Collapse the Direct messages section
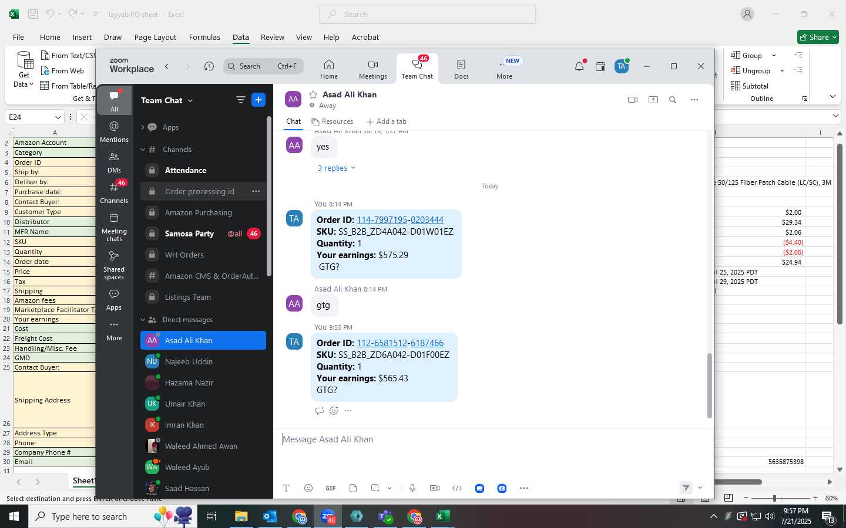846x528 pixels. tap(142, 320)
